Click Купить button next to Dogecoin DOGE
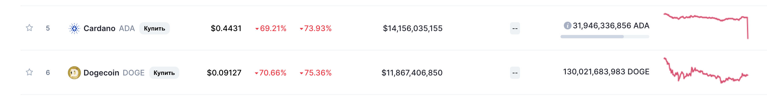 click(164, 73)
